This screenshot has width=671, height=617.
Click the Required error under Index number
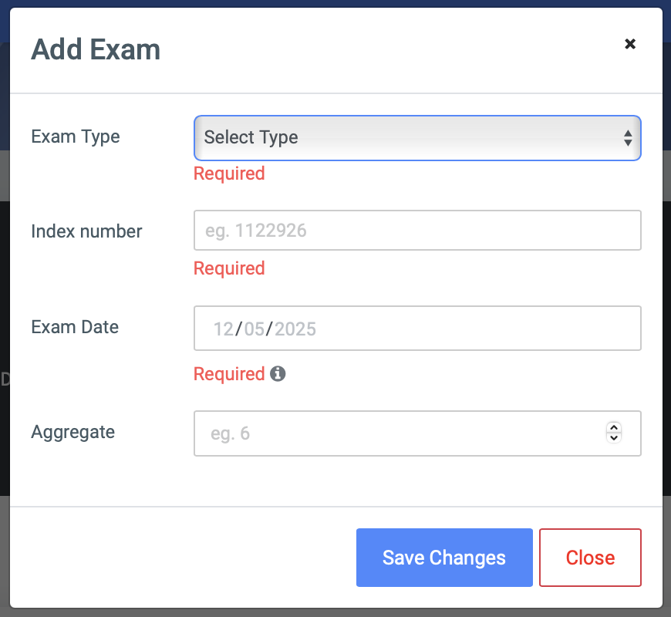tap(229, 268)
